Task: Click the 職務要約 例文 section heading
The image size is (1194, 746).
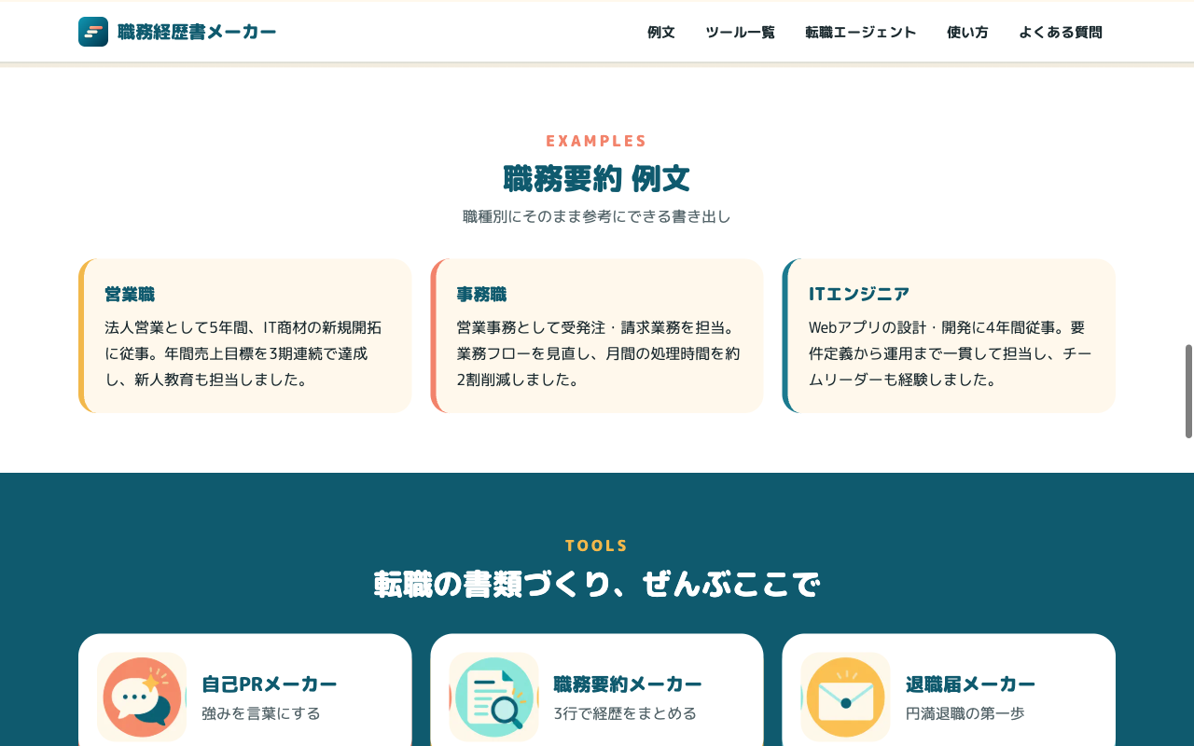Action: pyautogui.click(x=597, y=178)
